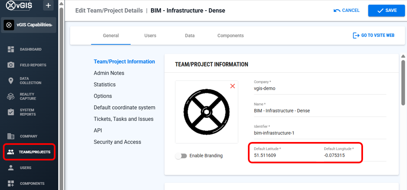407x190 pixels.
Task: Click REALITY CAPTURE menu label
Action: click(28, 96)
